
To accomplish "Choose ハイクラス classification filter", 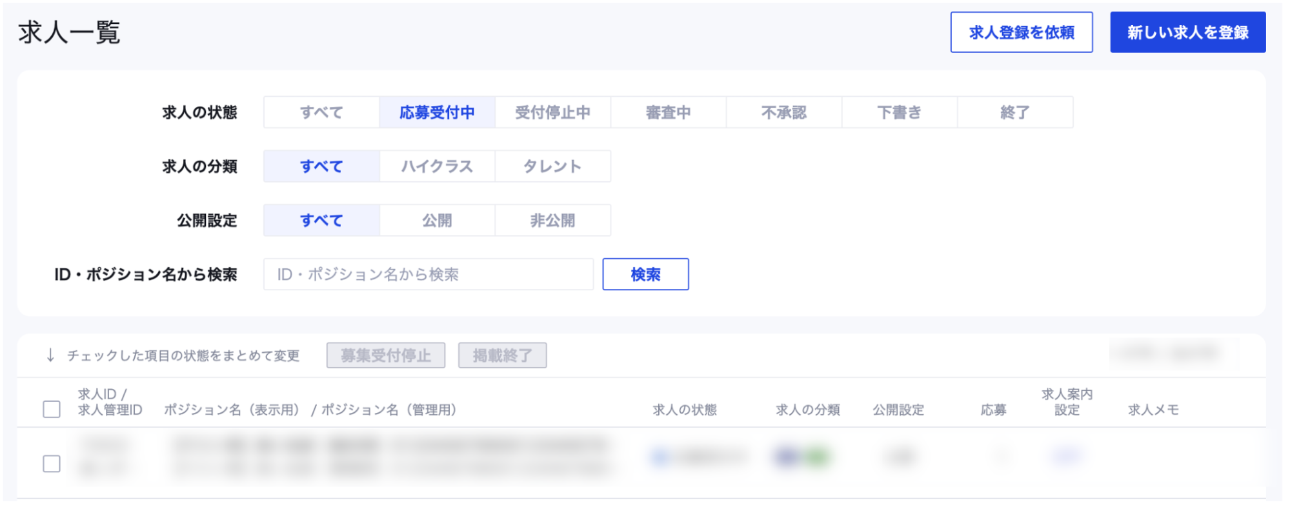I will coord(437,166).
